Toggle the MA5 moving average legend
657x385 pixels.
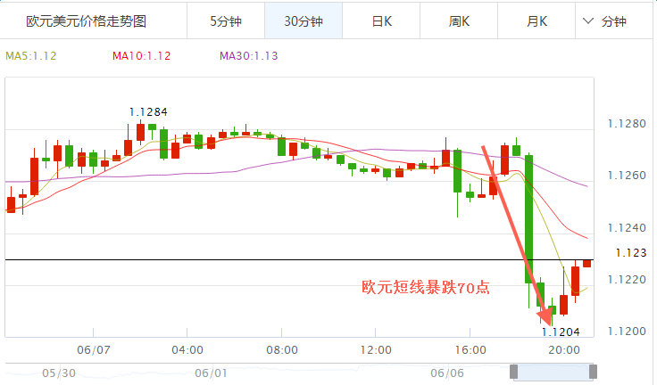coord(31,56)
